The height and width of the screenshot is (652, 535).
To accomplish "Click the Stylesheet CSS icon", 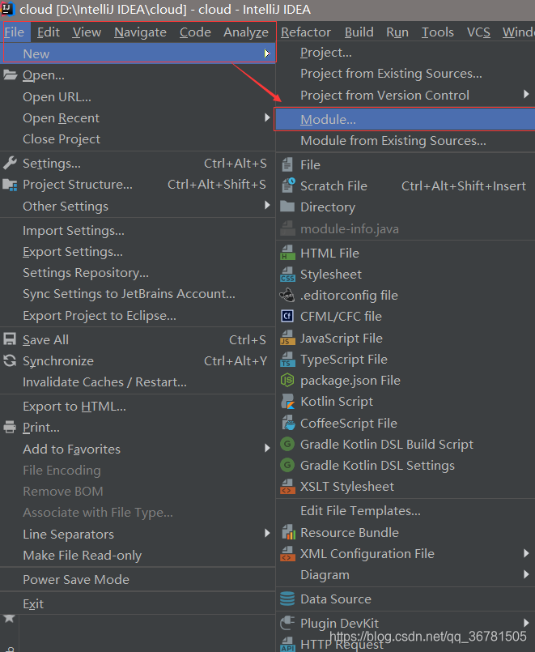I will click(287, 274).
